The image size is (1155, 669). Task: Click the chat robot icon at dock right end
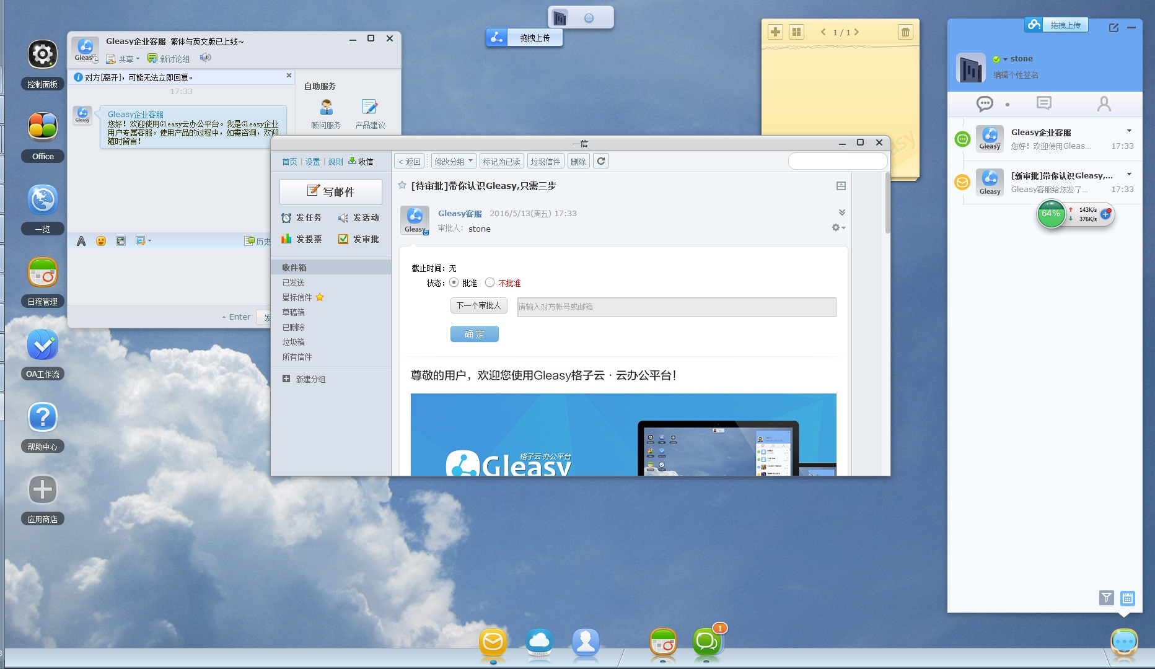point(1124,642)
